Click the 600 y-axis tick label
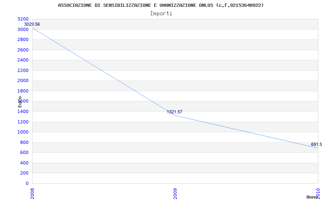The image size is (322, 201). 25,153
